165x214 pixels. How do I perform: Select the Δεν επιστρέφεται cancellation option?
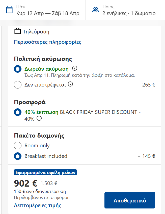[17, 84]
